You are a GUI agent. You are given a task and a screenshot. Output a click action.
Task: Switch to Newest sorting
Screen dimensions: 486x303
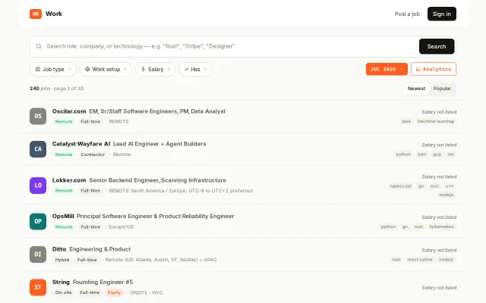[416, 89]
